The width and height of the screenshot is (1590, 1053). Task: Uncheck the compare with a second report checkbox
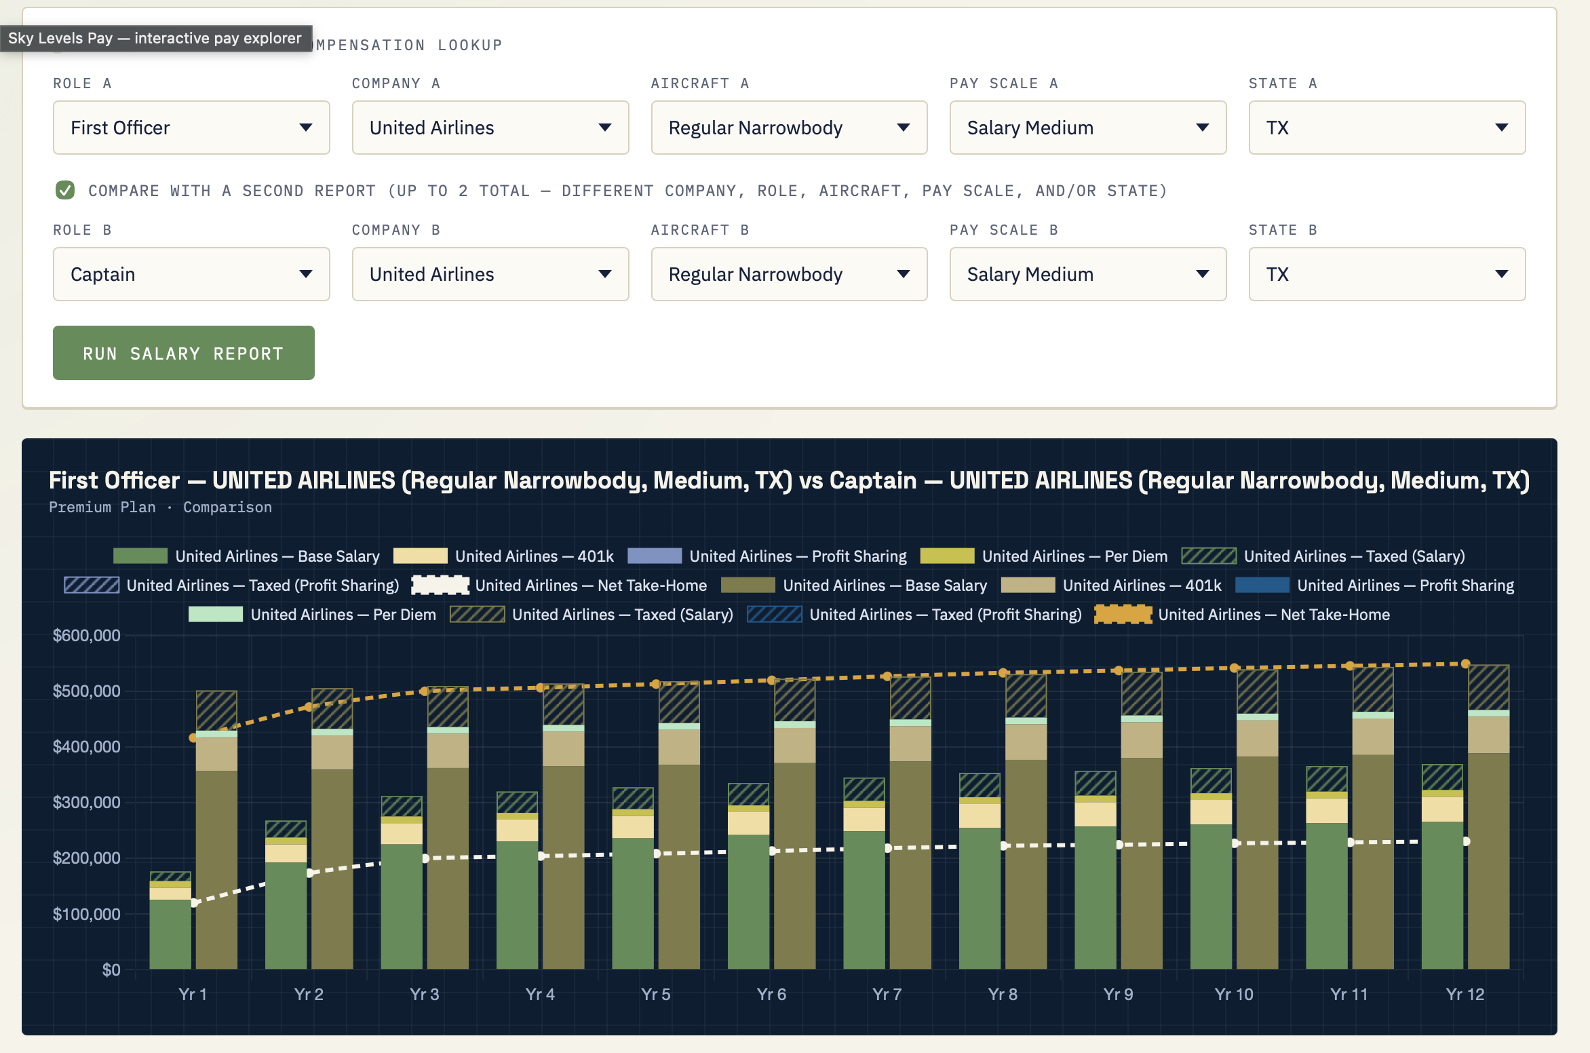click(x=65, y=191)
